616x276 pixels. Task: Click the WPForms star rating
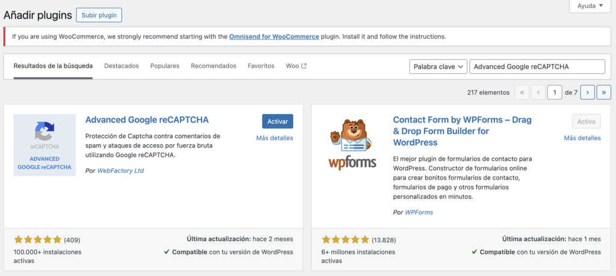[x=345, y=239]
